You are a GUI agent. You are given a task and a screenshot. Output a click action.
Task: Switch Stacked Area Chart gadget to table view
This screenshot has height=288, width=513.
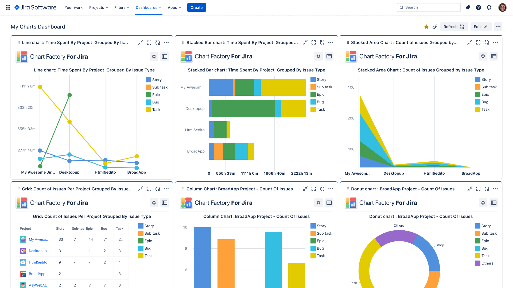pyautogui.click(x=493, y=56)
